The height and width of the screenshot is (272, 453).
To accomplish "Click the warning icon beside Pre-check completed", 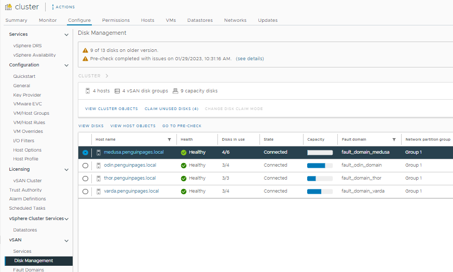I will tap(85, 59).
